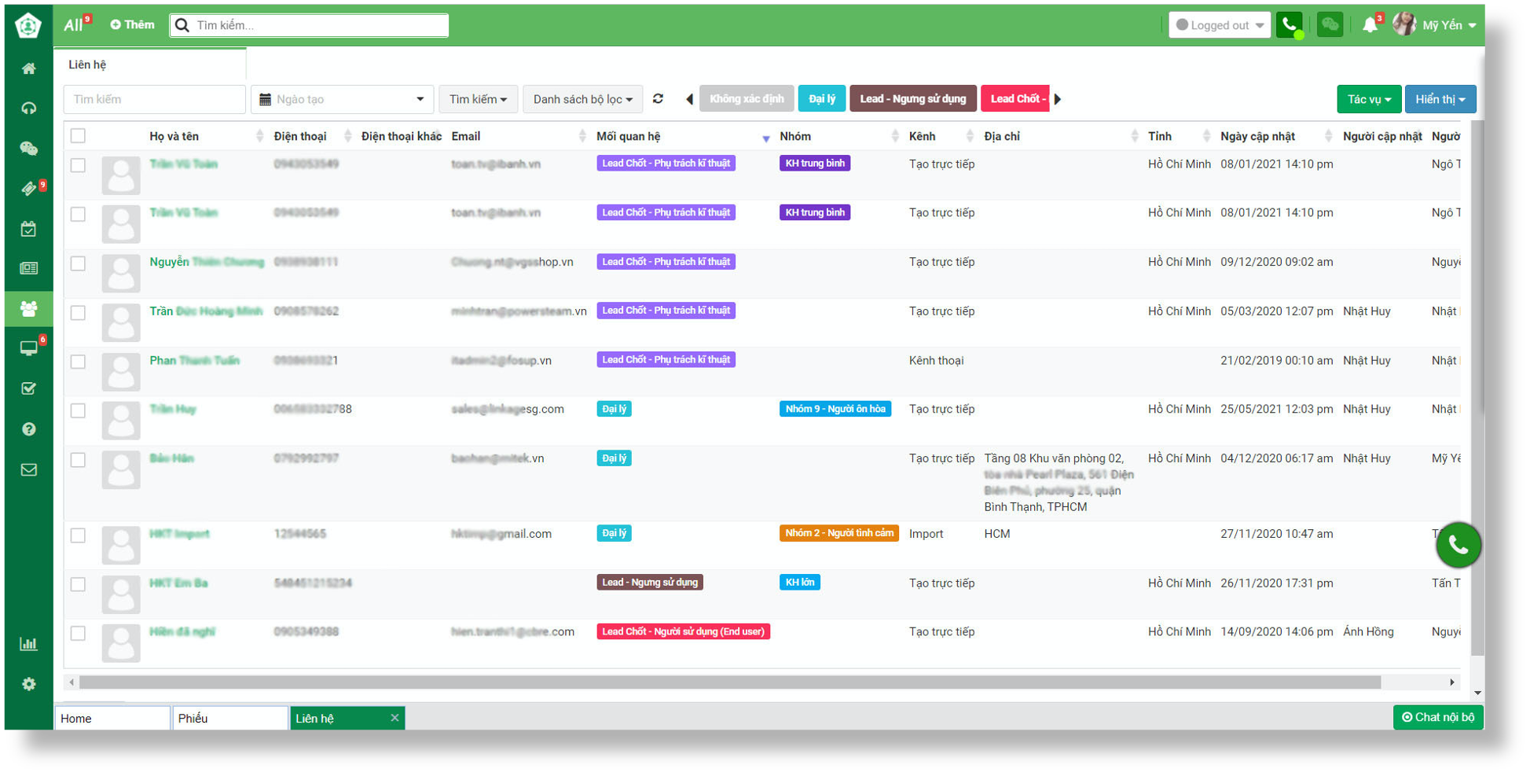Click the app logo in top-left corner
1530x776 pixels.
(28, 25)
